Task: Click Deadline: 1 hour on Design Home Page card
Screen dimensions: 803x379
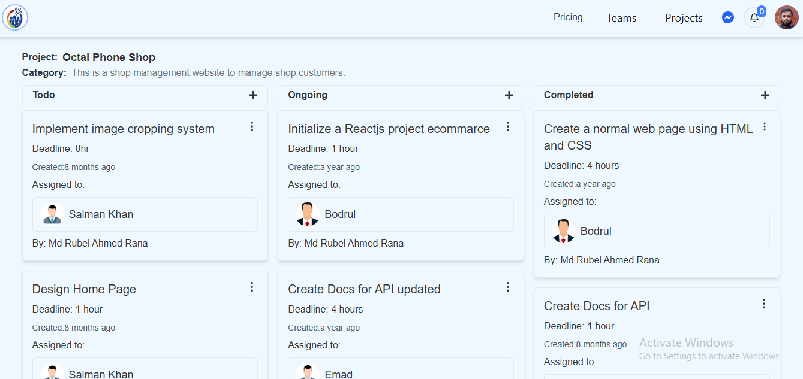Action: pyautogui.click(x=67, y=309)
